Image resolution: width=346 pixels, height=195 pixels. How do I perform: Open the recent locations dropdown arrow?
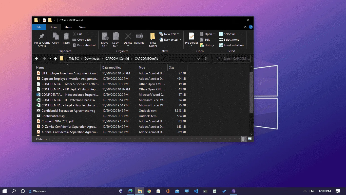pyautogui.click(x=50, y=59)
